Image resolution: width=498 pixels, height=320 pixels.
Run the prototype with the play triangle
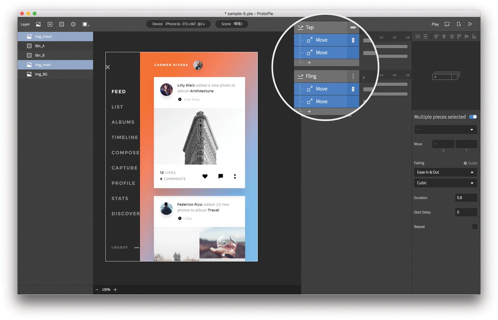coord(470,24)
